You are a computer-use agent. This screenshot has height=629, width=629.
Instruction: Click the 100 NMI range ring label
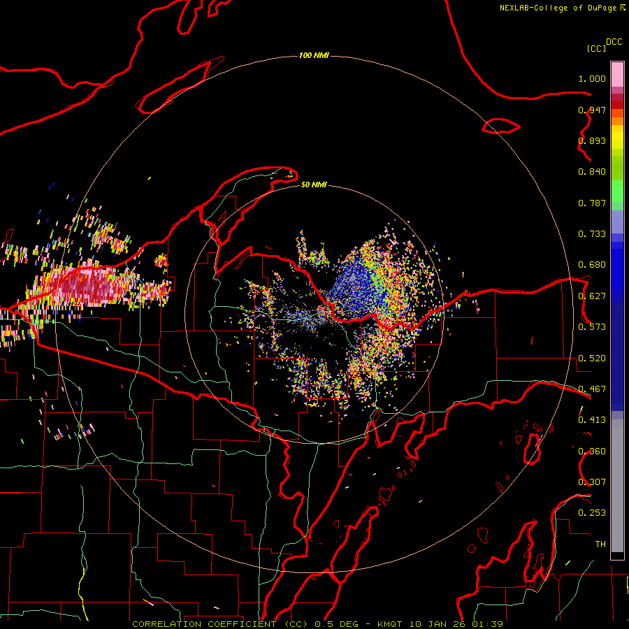tap(314, 55)
